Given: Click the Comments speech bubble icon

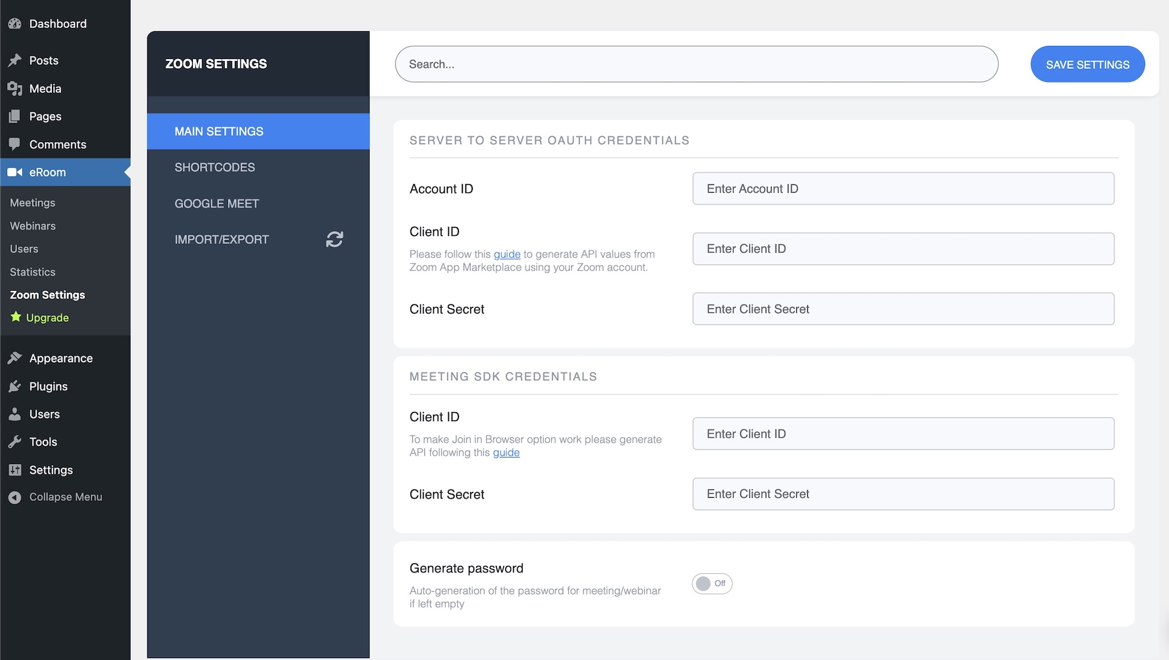Looking at the screenshot, I should pyautogui.click(x=15, y=144).
